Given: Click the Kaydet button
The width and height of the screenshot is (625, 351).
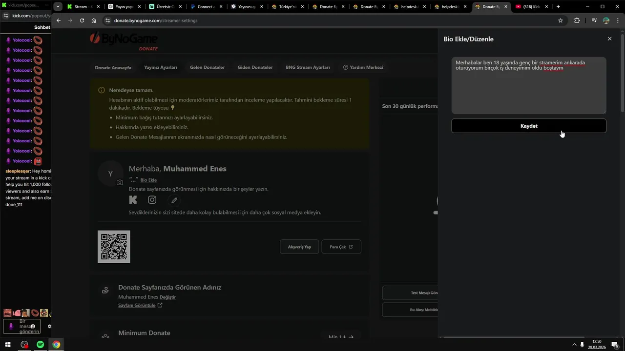Looking at the screenshot, I should [529, 126].
